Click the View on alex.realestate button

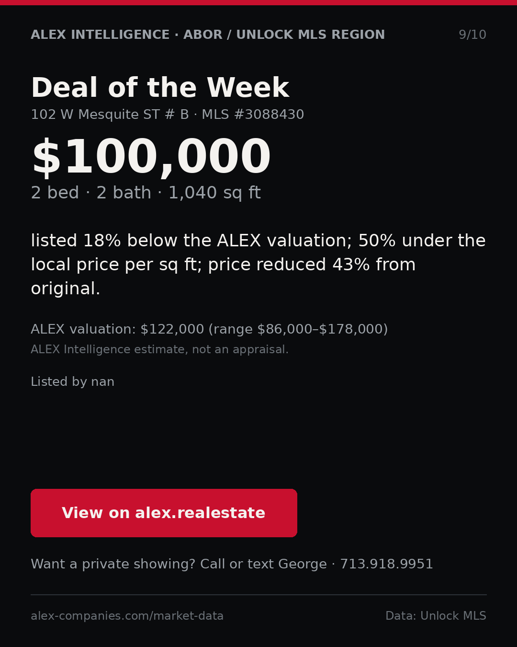(164, 513)
